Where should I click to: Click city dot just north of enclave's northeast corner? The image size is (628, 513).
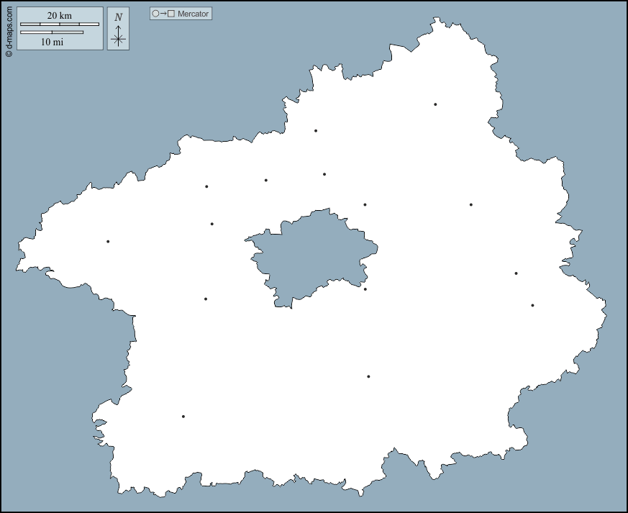[365, 205]
